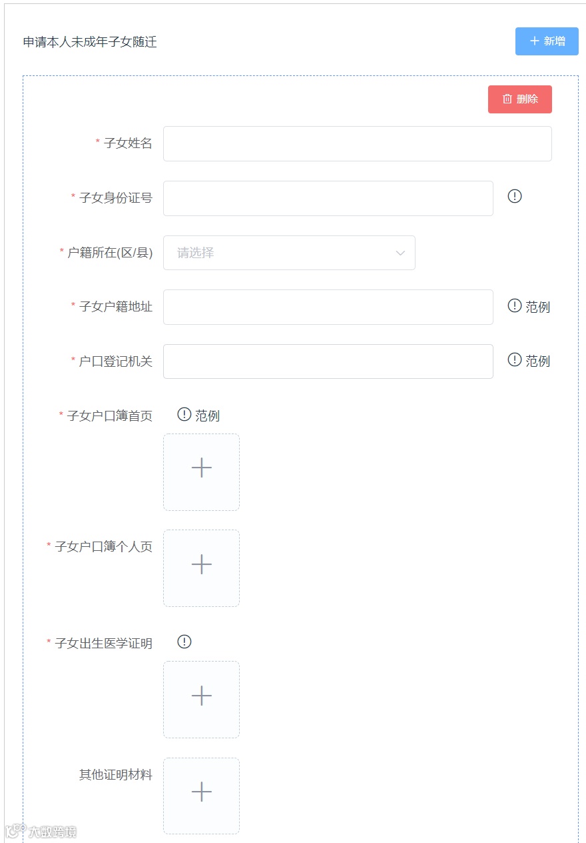Click plus upload box for 子女出生医学证明
Screen dimensions: 586x843
point(201,700)
